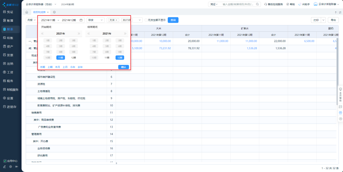This screenshot has height=172, width=343.
Task: Click the period range input field
Action: 61,20
